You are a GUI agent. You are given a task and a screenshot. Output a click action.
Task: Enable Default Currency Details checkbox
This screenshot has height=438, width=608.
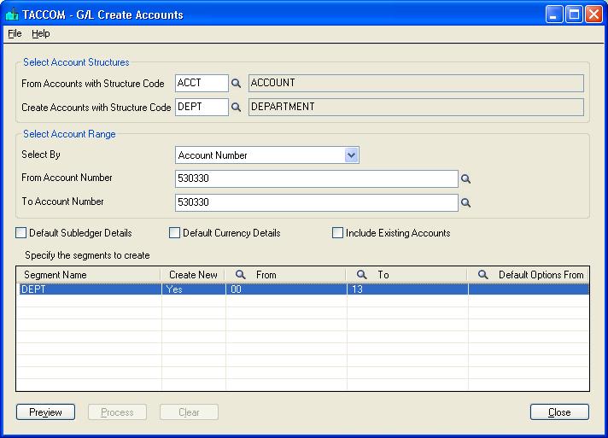[174, 232]
